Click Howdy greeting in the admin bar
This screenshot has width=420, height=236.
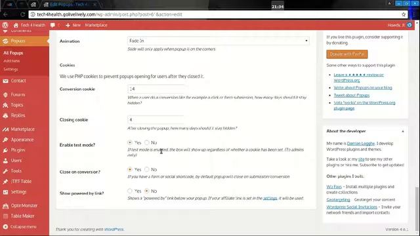click(x=396, y=25)
